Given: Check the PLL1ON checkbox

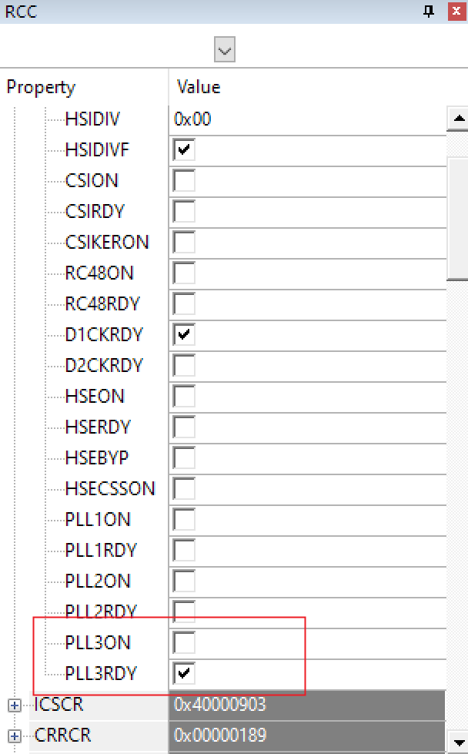Looking at the screenshot, I should click(x=184, y=519).
